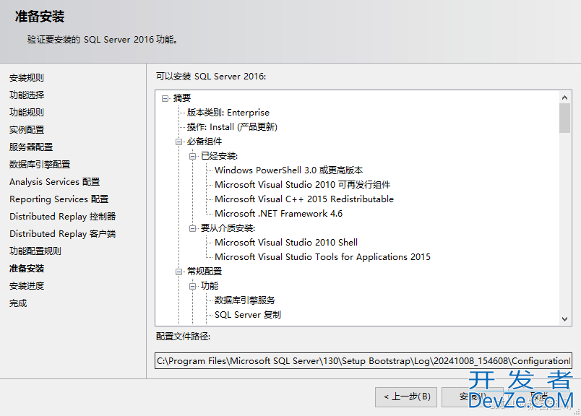The height and width of the screenshot is (416, 581).
Task: Select the 准备安装 step
Action: pos(27,269)
